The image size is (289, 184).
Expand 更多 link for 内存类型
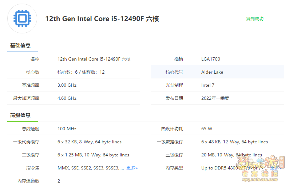coord(276,168)
